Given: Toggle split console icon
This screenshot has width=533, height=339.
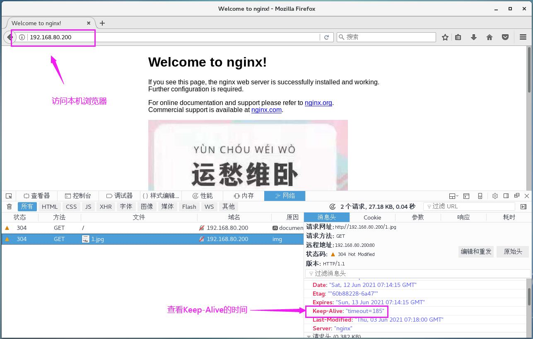Looking at the screenshot, I should click(x=466, y=196).
